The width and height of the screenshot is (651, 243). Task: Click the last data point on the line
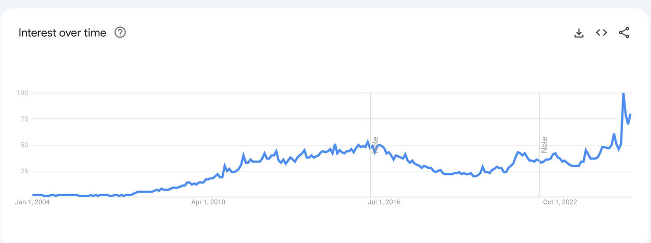[x=631, y=114]
